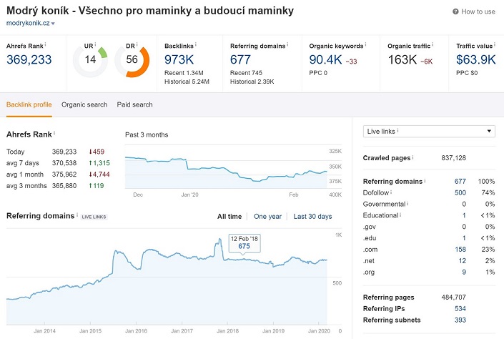Open the 158 .com domains link
The image size is (504, 339).
pyautogui.click(x=460, y=250)
